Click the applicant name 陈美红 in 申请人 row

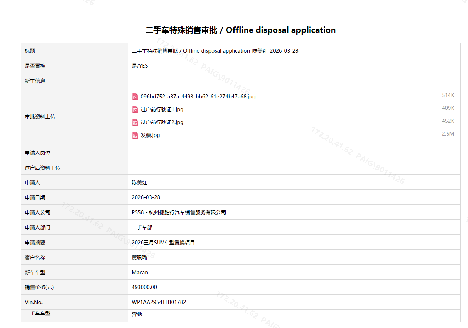click(139, 183)
